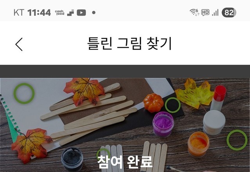The width and height of the screenshot is (250, 172).
Task: Tap the Wi-Fi 6 status icon
Action: (x=195, y=12)
